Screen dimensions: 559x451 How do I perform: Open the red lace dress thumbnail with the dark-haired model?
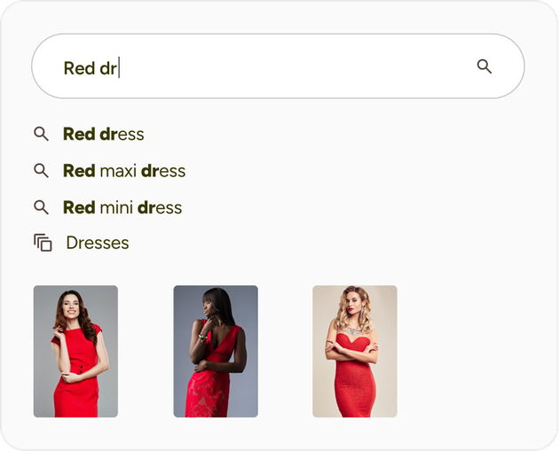(x=216, y=351)
